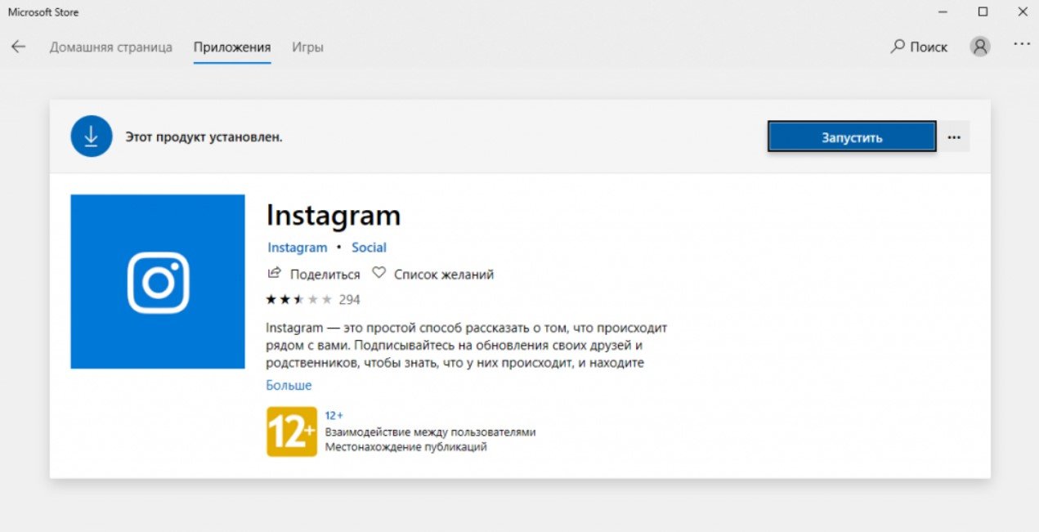Go back with the arrow icon
The width and height of the screenshot is (1039, 532).
click(x=18, y=47)
